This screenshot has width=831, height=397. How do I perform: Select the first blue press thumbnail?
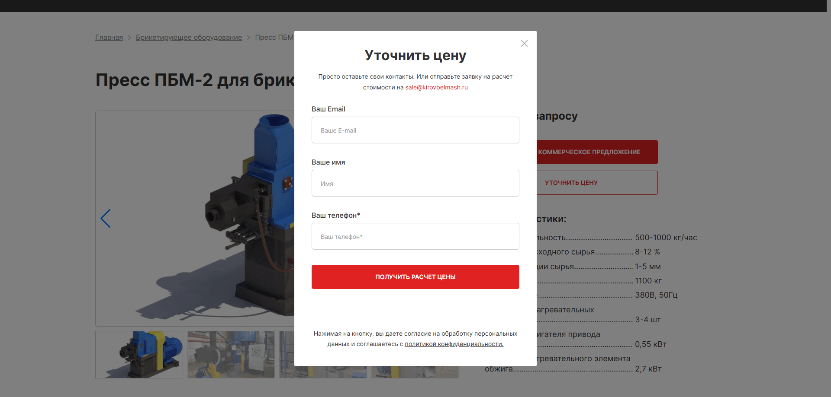[x=139, y=355]
